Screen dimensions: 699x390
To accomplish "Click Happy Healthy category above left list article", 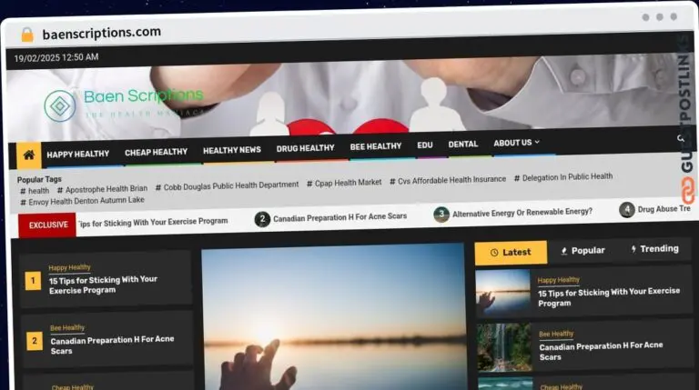I will (x=69, y=267).
